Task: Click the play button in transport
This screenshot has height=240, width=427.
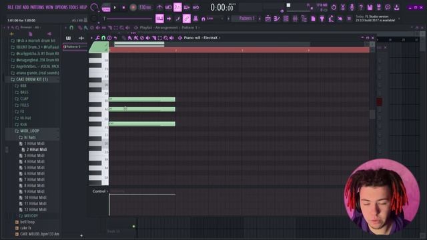Action: click(115, 7)
